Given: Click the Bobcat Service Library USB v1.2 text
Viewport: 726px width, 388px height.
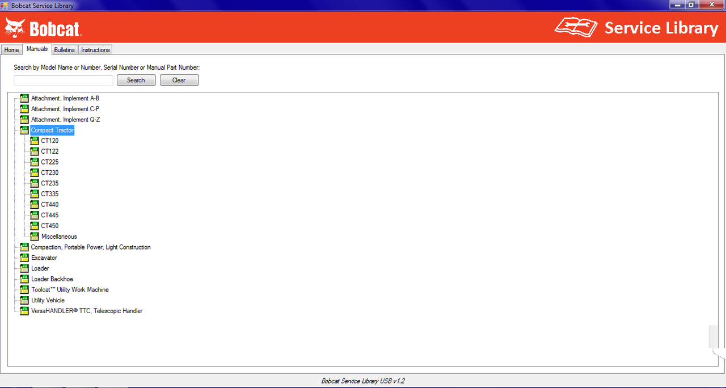Looking at the screenshot, I should pos(363,381).
